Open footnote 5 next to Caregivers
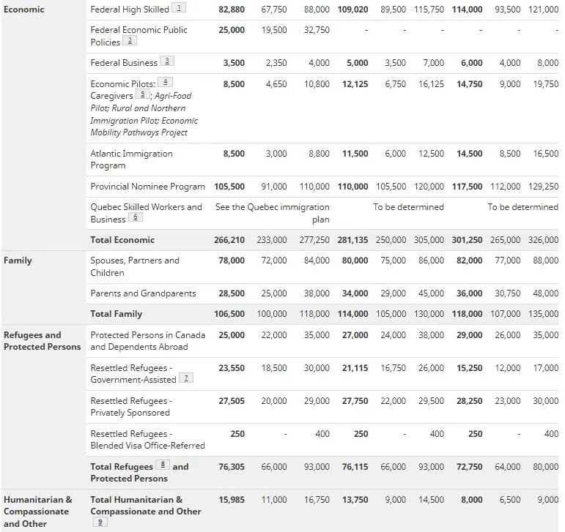The width and height of the screenshot is (565, 532). coord(143,94)
